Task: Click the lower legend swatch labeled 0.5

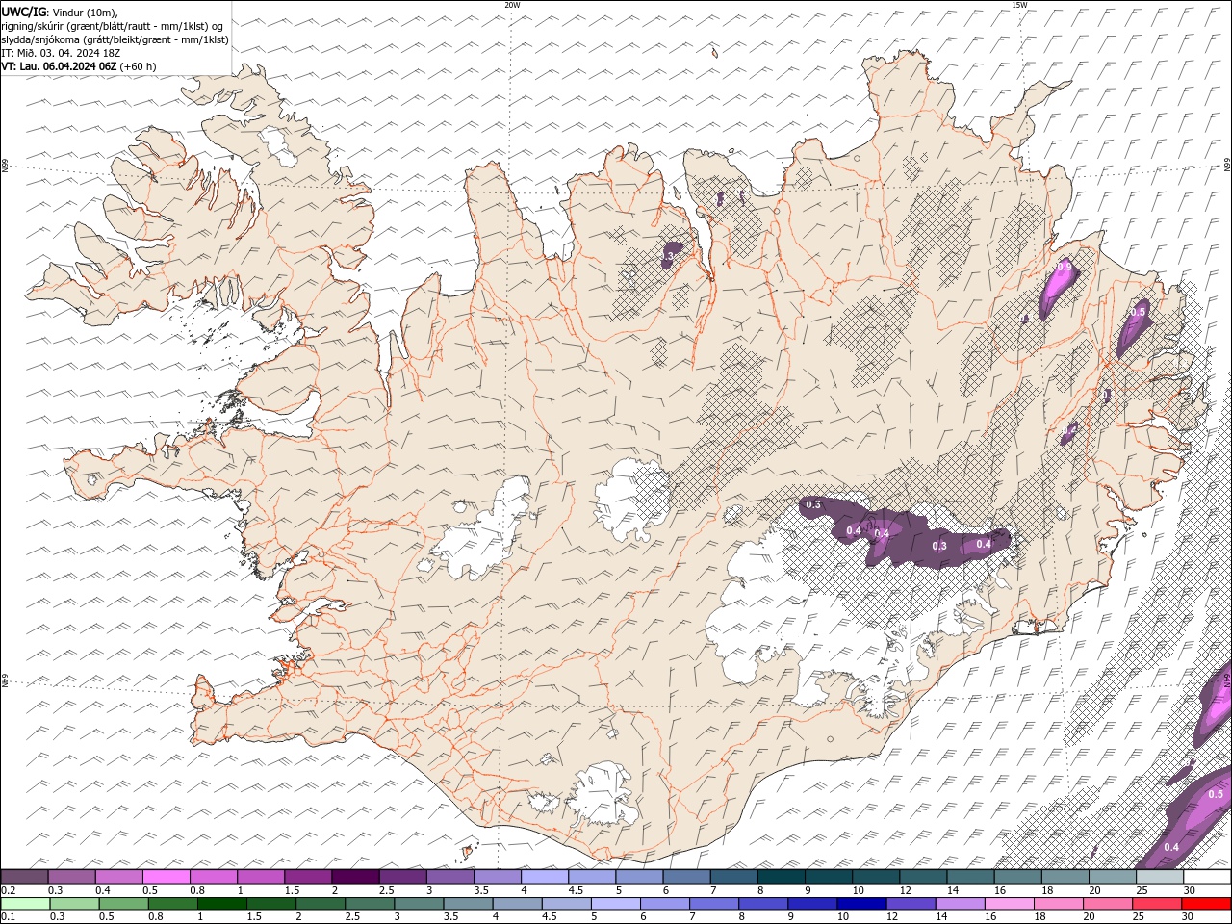Action: 123,904
